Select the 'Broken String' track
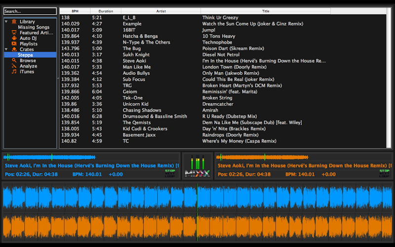This screenshot has height=247, width=395. [x=217, y=98]
